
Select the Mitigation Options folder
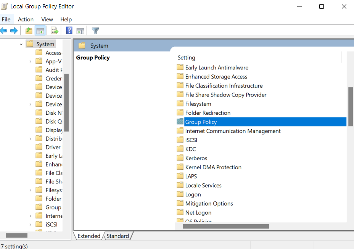(x=209, y=203)
